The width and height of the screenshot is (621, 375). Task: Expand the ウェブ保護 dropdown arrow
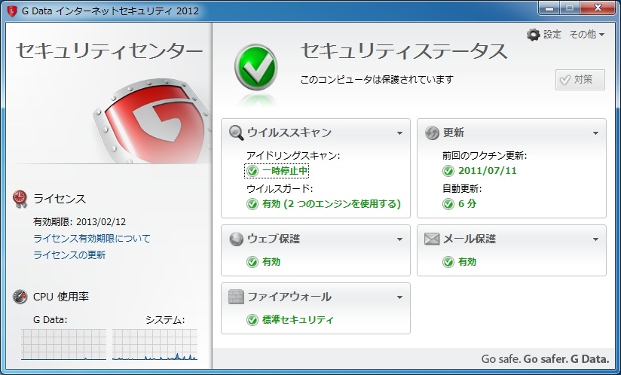click(x=399, y=239)
